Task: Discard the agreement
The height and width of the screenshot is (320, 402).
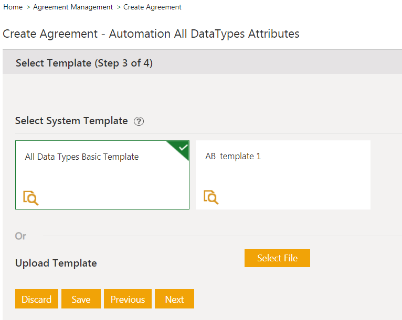Action: (x=36, y=299)
